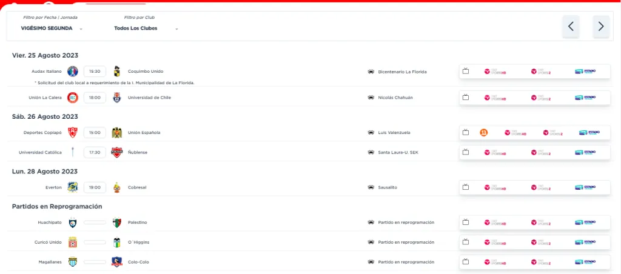The image size is (621, 274).
Task: Click TV icon in Everton match row
Action: [466, 187]
